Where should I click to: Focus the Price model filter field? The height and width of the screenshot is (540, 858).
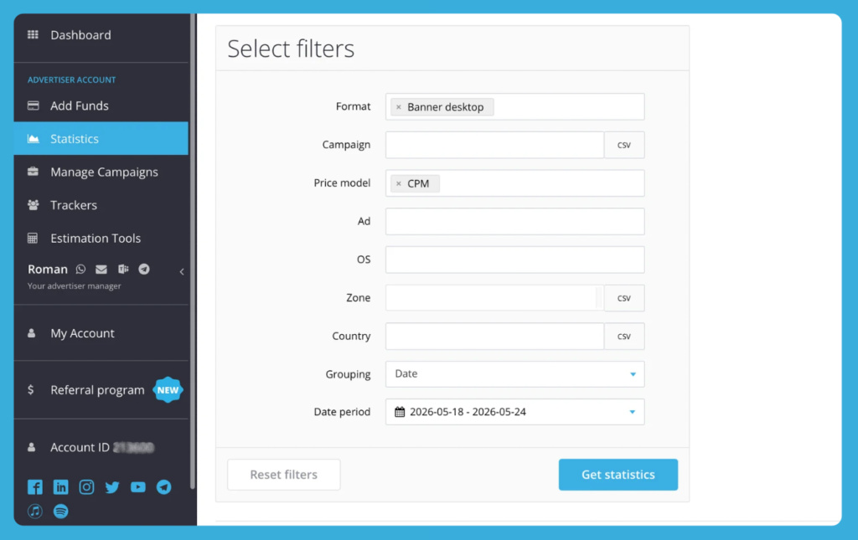515,183
